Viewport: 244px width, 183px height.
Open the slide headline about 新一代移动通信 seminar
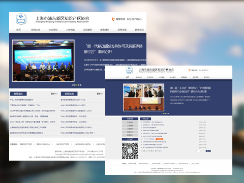click(x=113, y=49)
